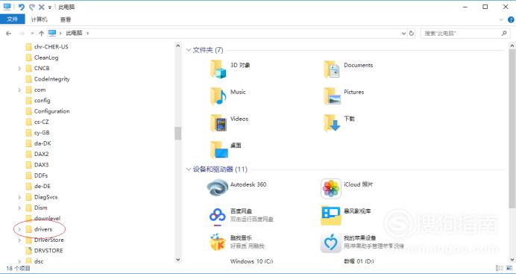This screenshot has width=516, height=274.
Task: Refresh the address bar location
Action: [412, 34]
